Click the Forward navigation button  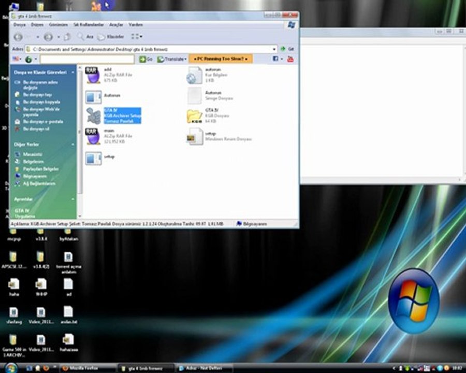48,37
